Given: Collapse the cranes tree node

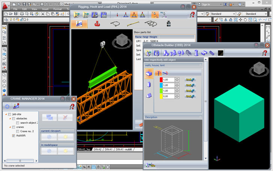Looking at the screenshot, I should 10,127.
